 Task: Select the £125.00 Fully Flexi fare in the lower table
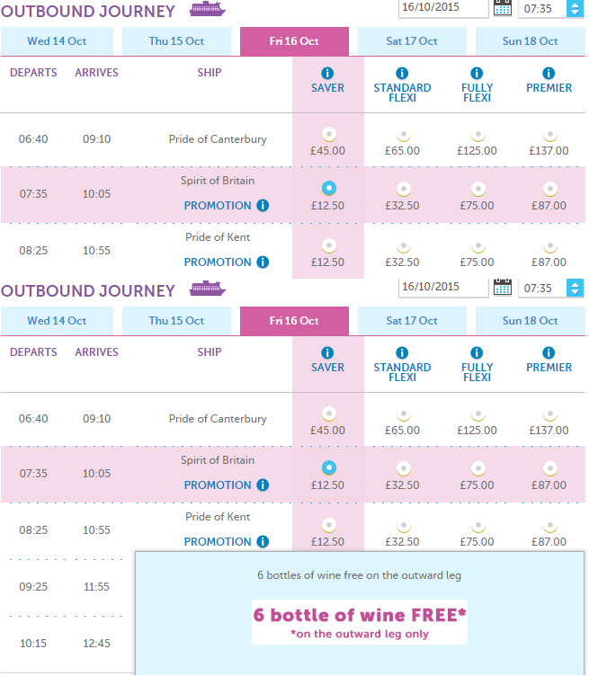[477, 414]
